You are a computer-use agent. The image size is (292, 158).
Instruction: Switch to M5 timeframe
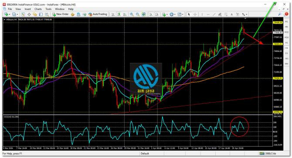coord(286,27)
